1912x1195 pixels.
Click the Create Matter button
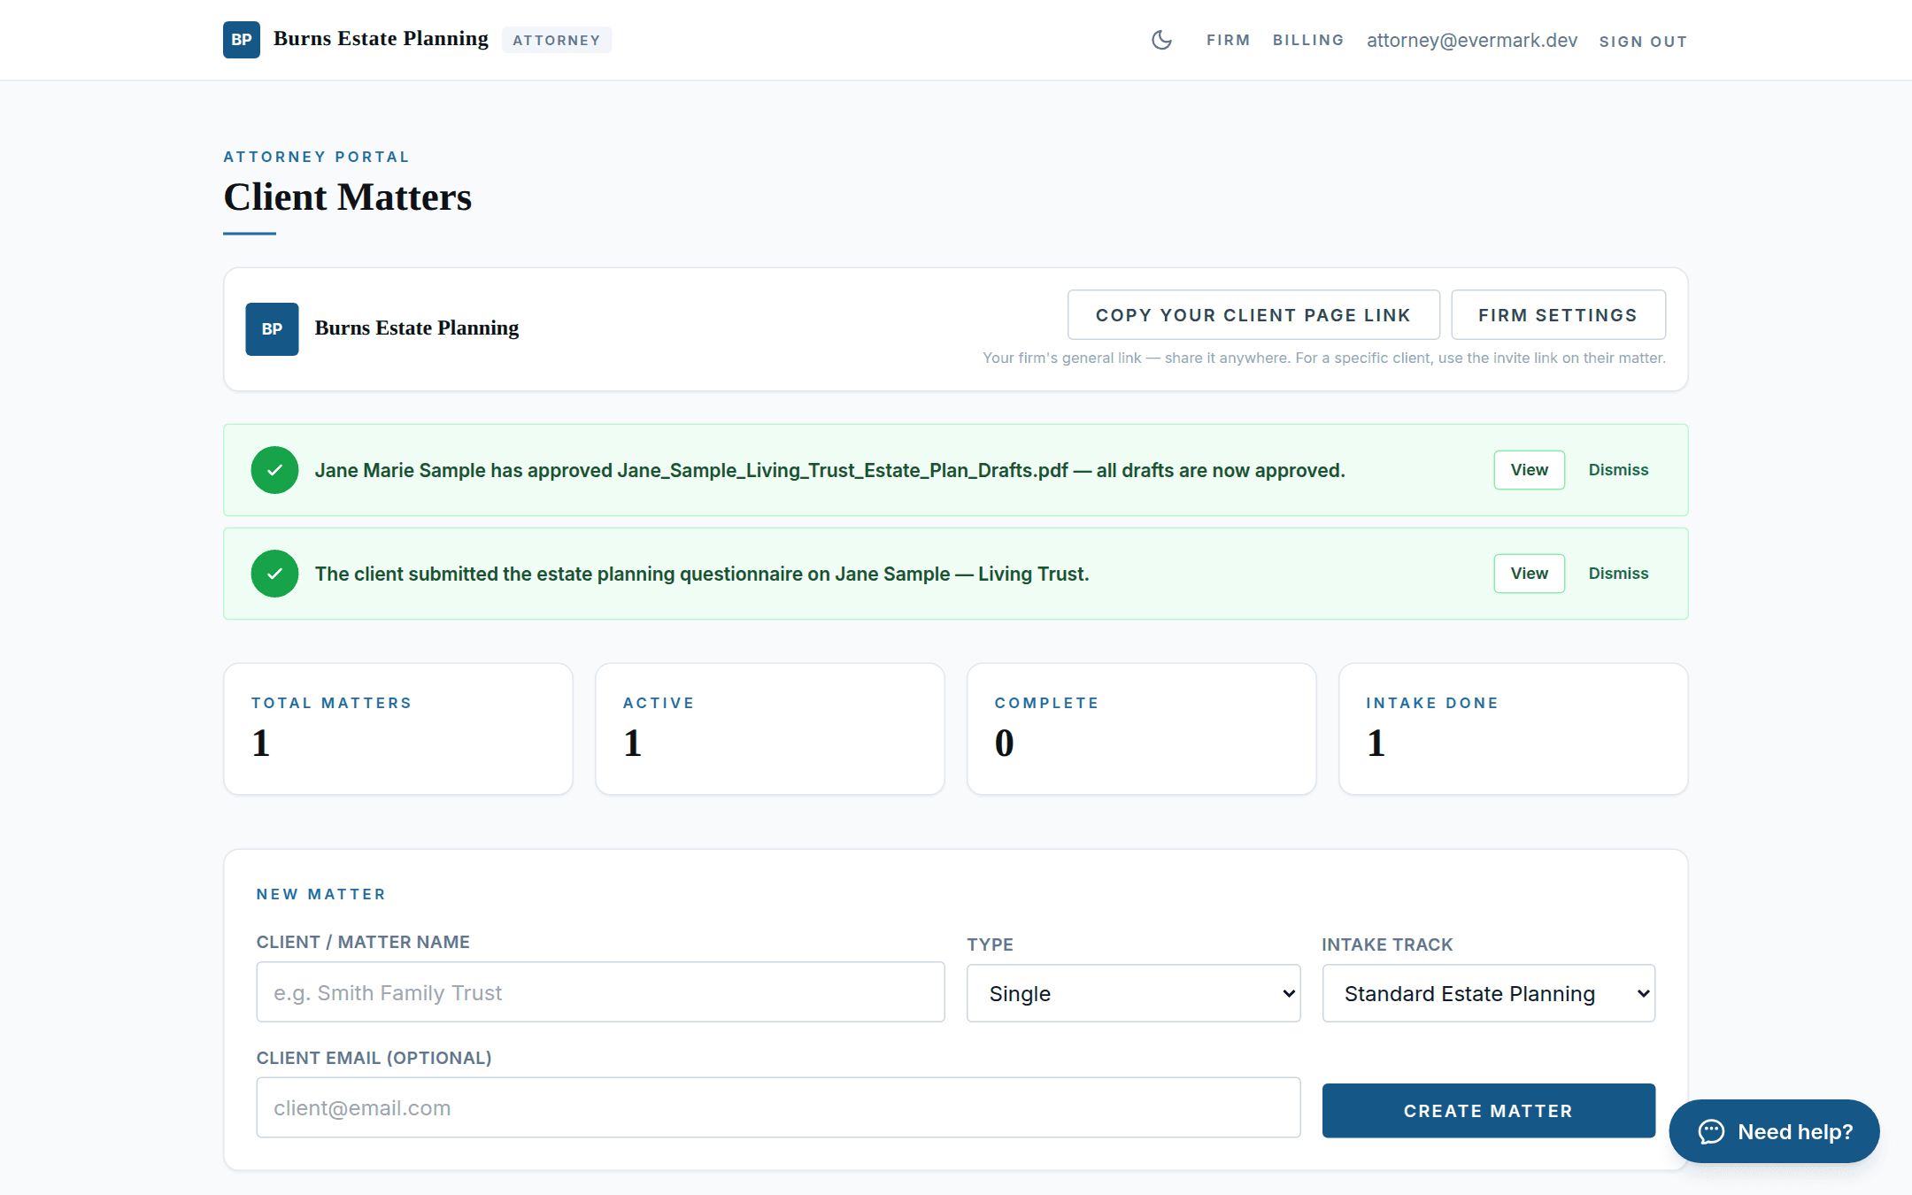click(x=1489, y=1111)
